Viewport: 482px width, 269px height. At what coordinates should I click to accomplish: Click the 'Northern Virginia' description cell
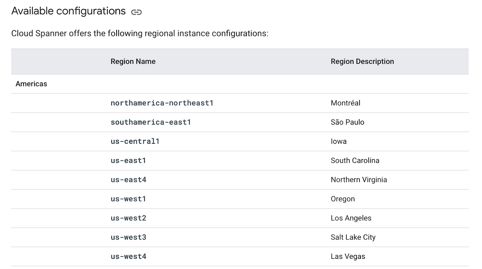click(x=359, y=180)
